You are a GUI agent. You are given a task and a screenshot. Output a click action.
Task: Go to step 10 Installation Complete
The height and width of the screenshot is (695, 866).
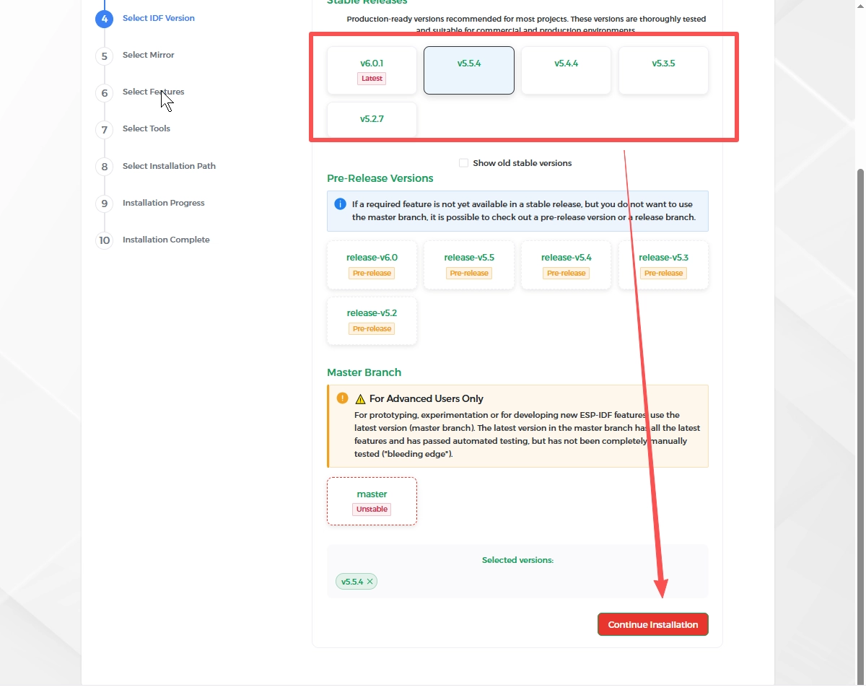153,240
